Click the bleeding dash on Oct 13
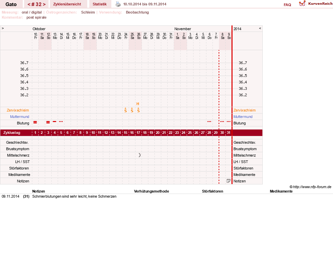Screen dimensions: 333x279 pyautogui.click(x=55, y=122)
